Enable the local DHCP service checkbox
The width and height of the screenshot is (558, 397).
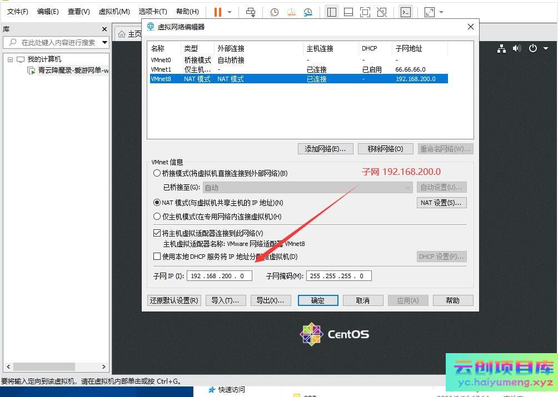pyautogui.click(x=157, y=257)
